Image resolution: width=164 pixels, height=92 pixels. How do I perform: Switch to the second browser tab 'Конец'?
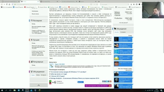pos(30,2)
